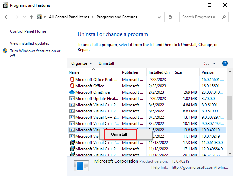The image size is (233, 176).
Task: Click icon of Visual C++ version 8.0.61000
Action: pyautogui.click(x=72, y=111)
